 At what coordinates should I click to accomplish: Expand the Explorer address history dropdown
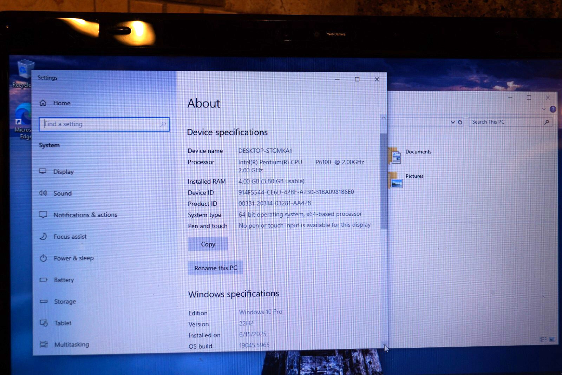tap(453, 122)
